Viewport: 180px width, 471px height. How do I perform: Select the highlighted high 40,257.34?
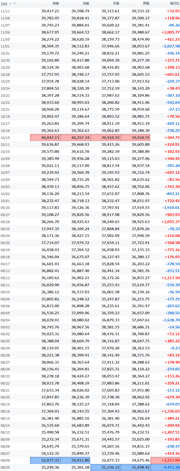(x=75, y=138)
